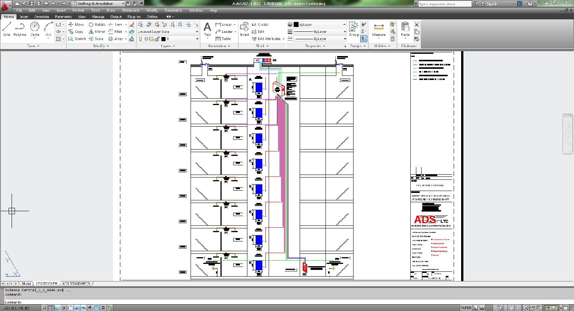Expand the Modify panel
Screen dimensions: 574x311
click(101, 46)
